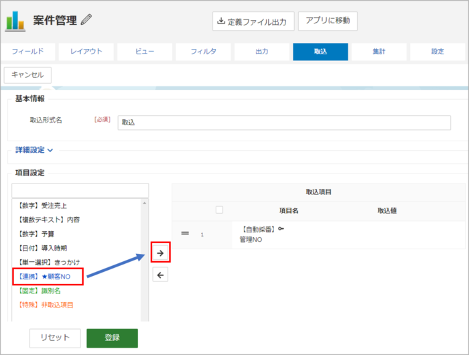Go to the 設定 tab
469x355 pixels.
(438, 52)
